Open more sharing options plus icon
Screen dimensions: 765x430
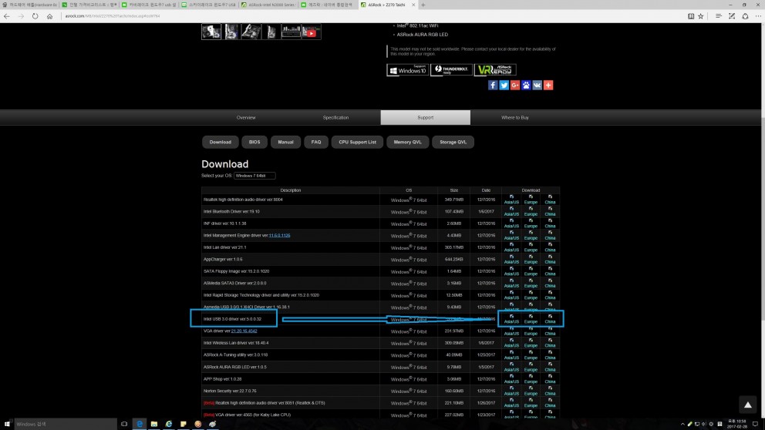pos(548,86)
